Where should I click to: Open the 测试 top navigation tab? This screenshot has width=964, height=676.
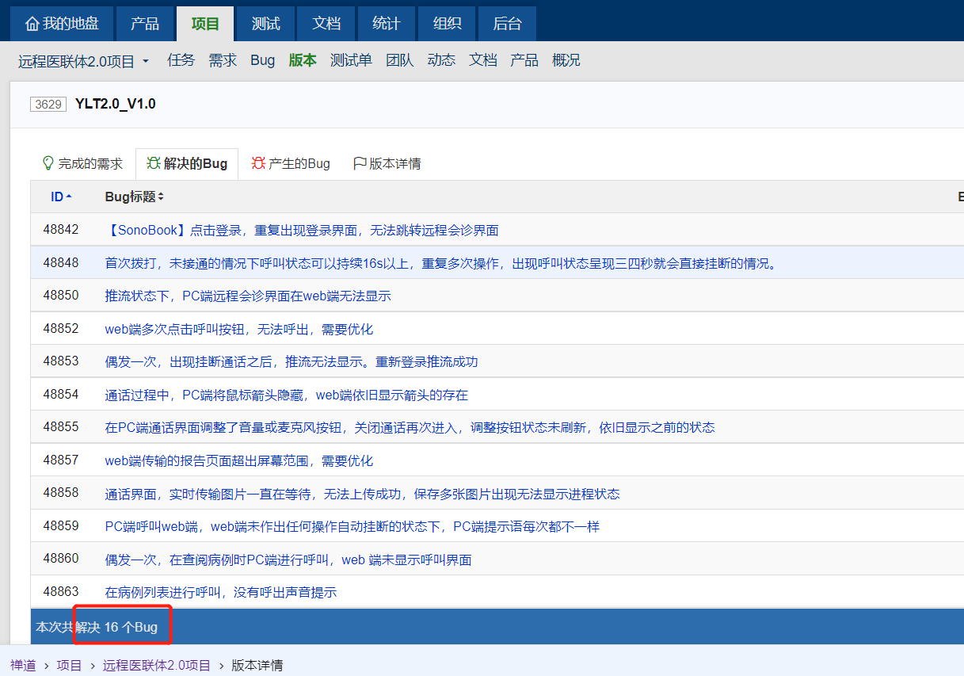(x=265, y=24)
